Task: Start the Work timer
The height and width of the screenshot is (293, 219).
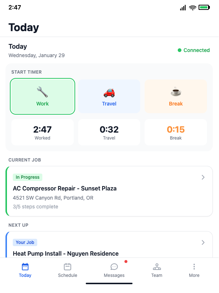Action: point(42,96)
